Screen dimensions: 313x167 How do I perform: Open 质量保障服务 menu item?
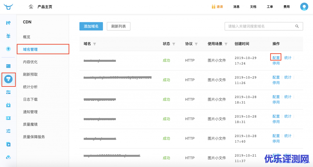point(34,137)
